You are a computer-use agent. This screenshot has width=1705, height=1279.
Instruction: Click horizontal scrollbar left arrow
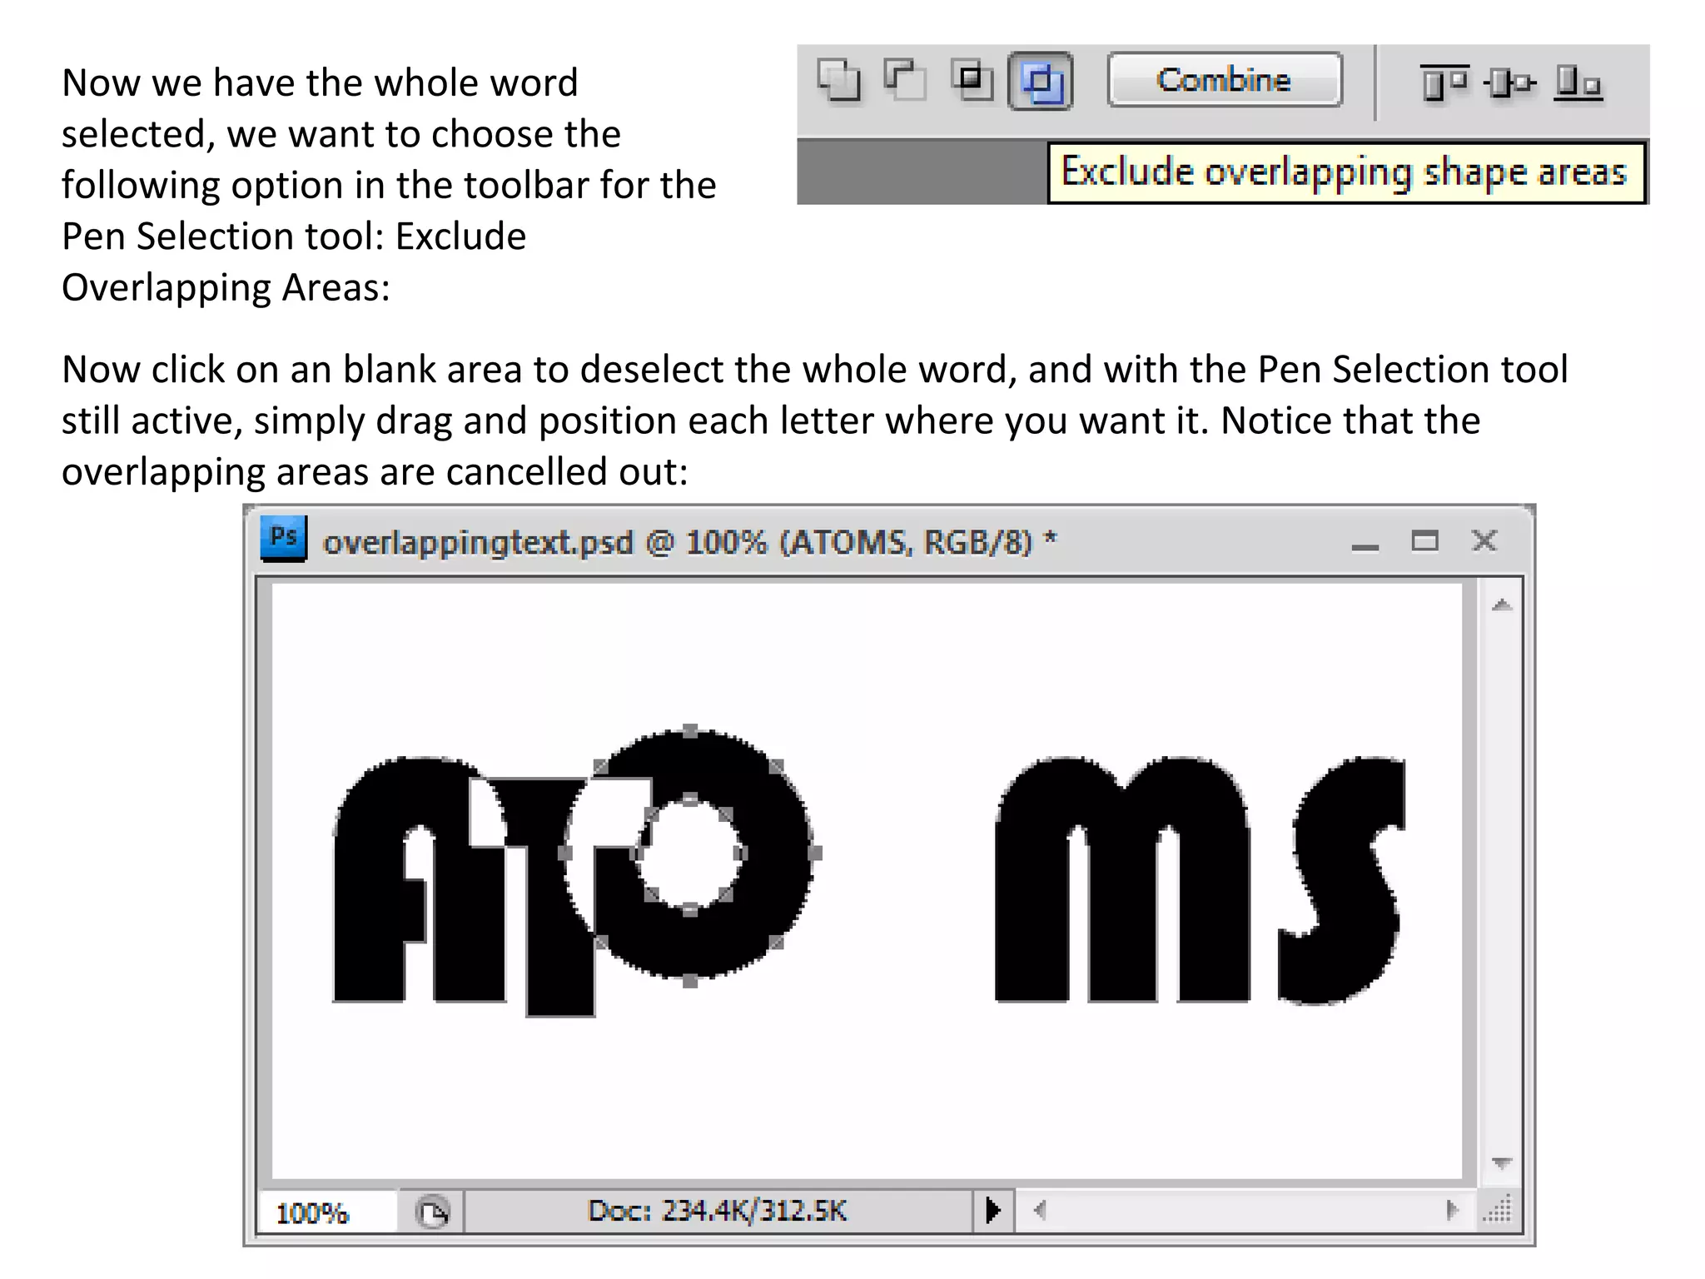coord(1040,1210)
